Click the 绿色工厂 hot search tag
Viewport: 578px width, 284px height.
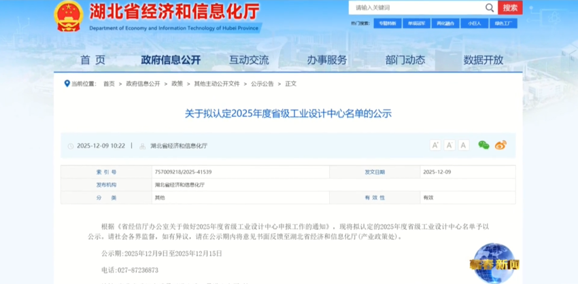pos(503,23)
